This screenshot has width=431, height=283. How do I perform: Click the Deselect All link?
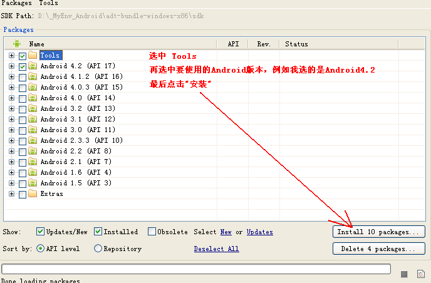pos(216,249)
